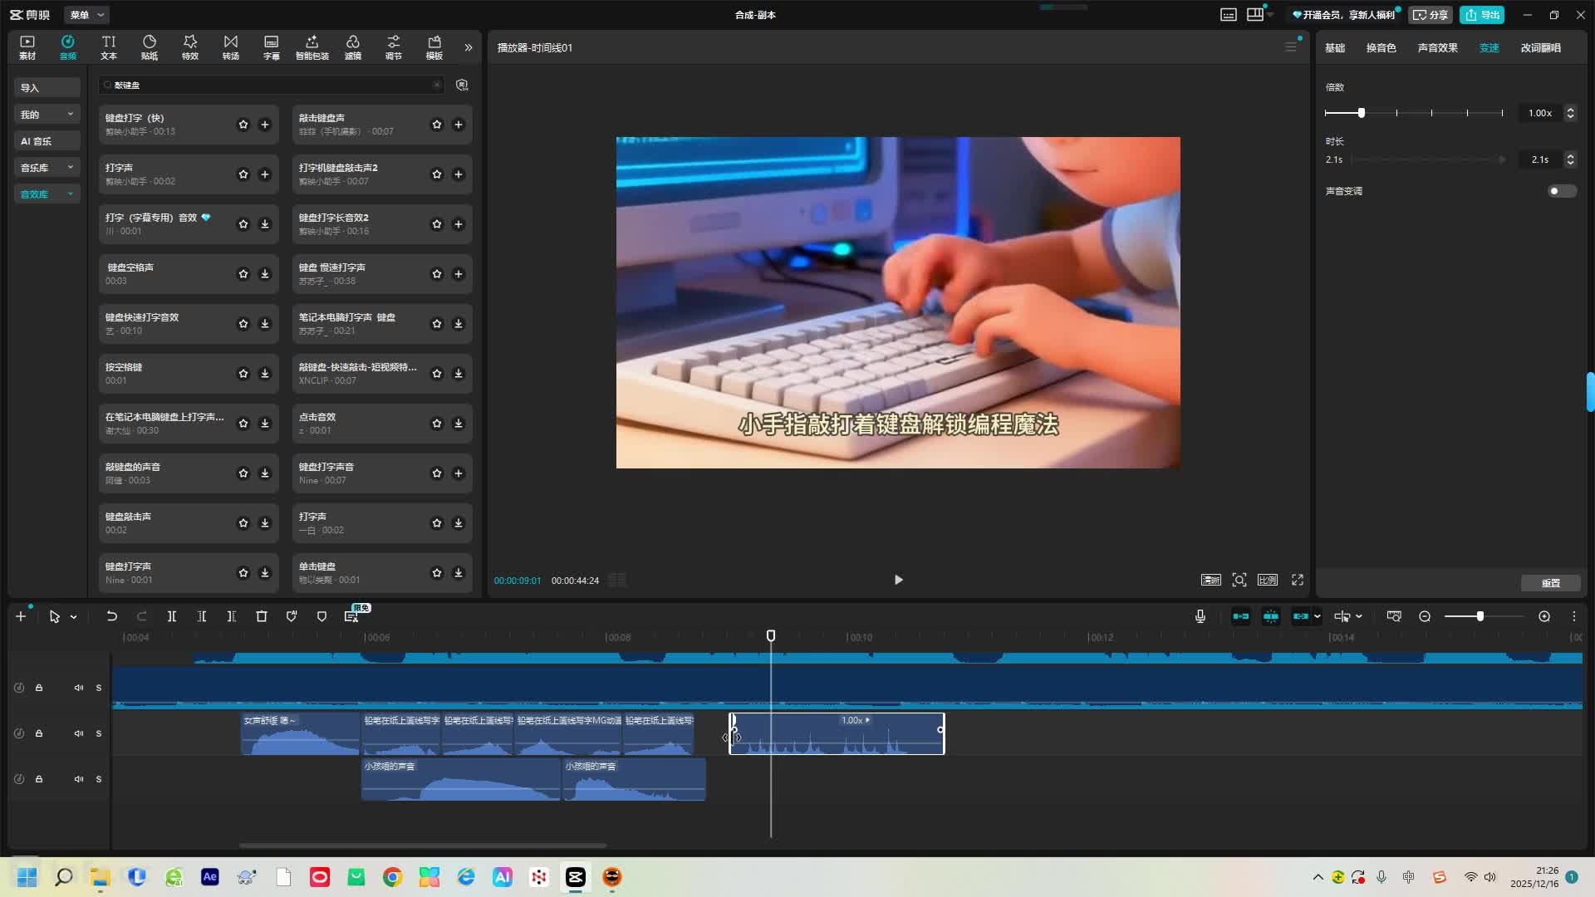Enter fullscreen preview in the player
The image size is (1595, 897).
coord(1297,580)
